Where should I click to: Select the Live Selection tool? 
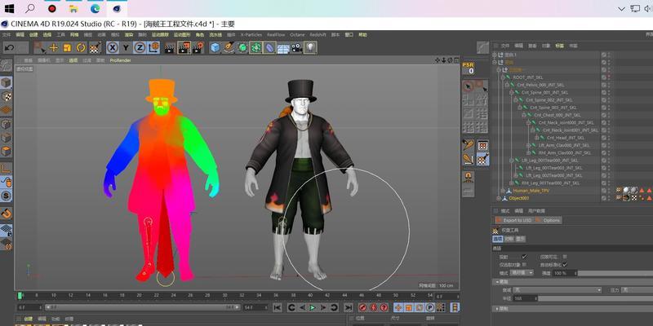coord(40,48)
